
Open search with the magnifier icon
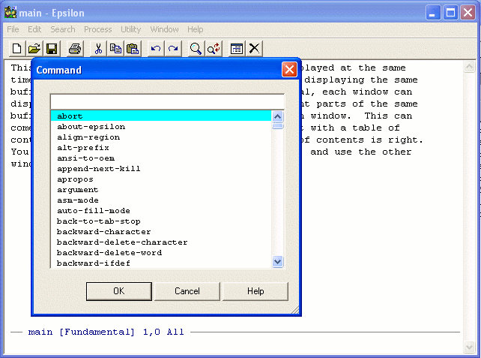click(x=196, y=49)
